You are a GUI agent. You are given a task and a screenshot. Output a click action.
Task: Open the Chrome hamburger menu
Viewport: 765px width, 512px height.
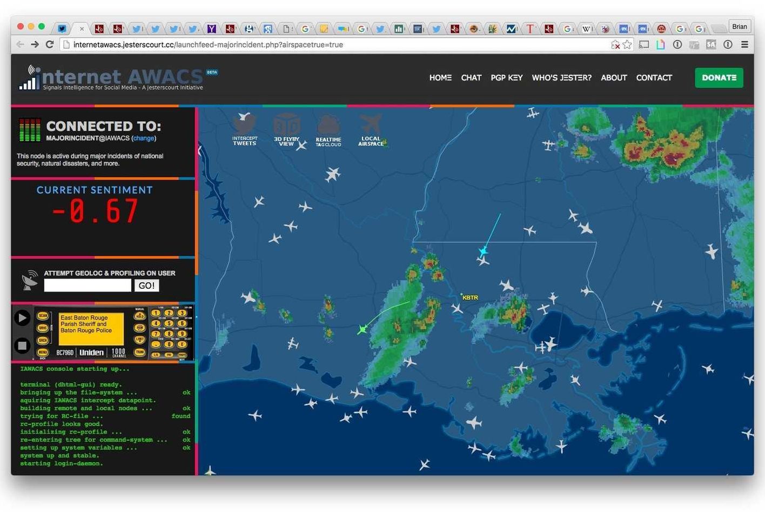pos(744,45)
